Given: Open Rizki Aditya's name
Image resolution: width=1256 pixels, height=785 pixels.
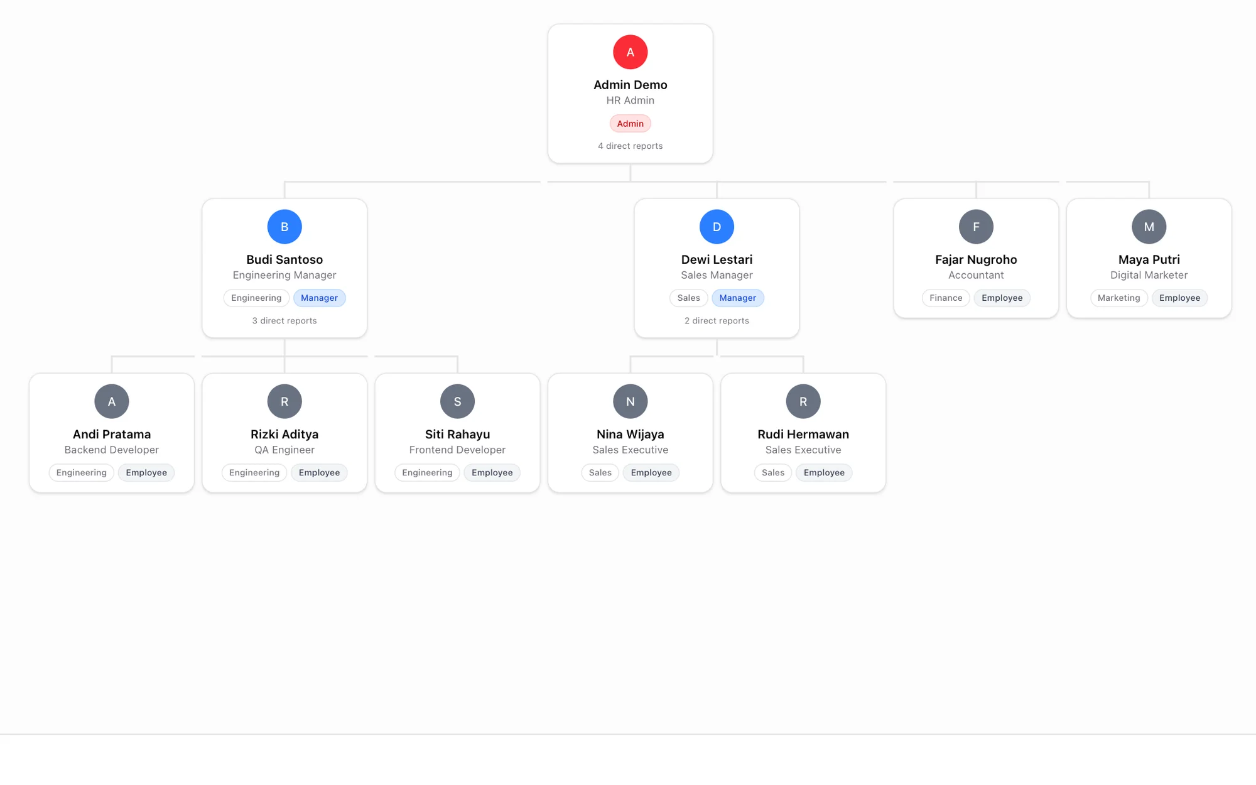Looking at the screenshot, I should point(284,434).
